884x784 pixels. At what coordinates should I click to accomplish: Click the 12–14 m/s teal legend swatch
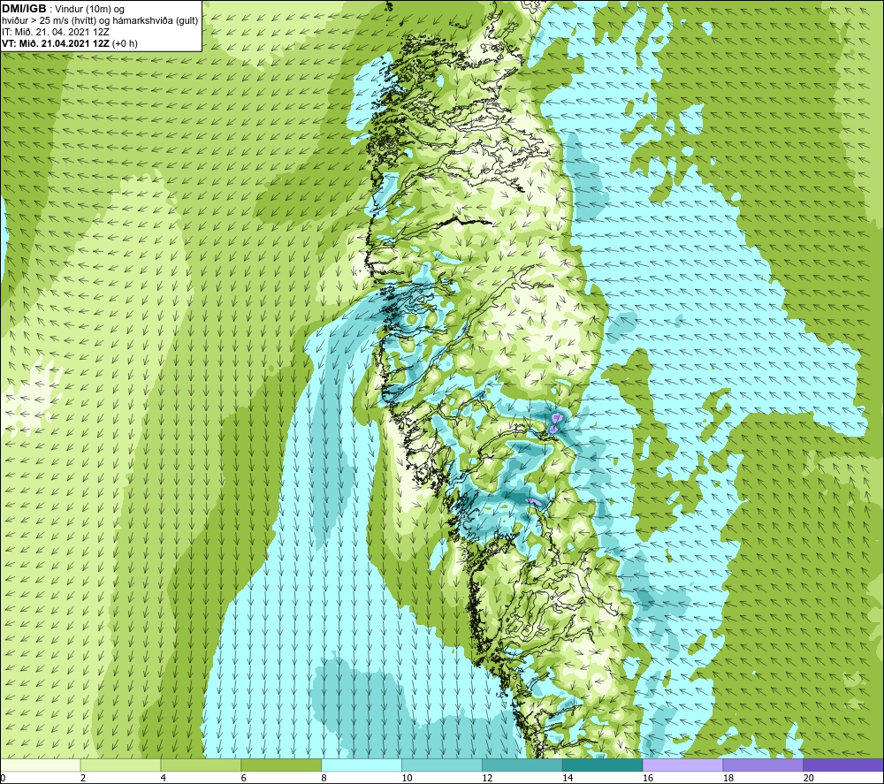[x=522, y=765]
